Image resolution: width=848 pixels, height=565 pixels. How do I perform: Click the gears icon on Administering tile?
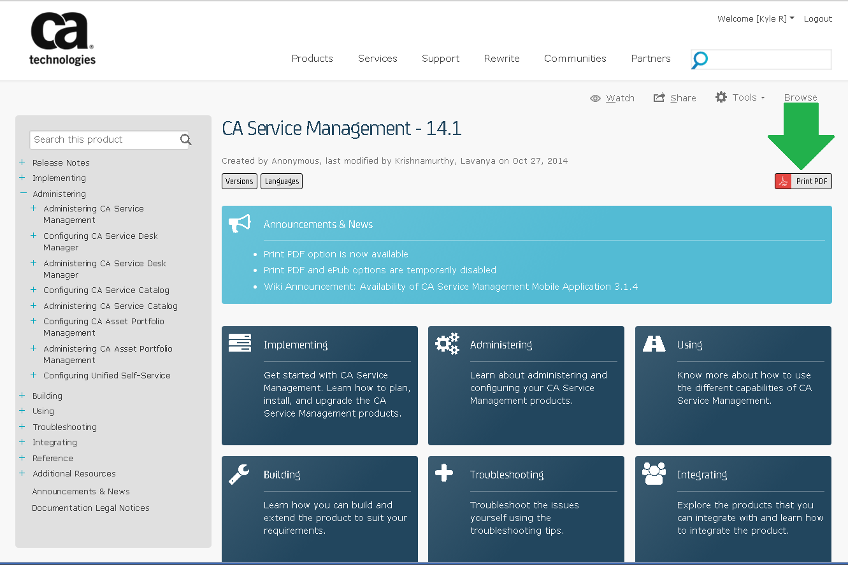click(x=447, y=343)
